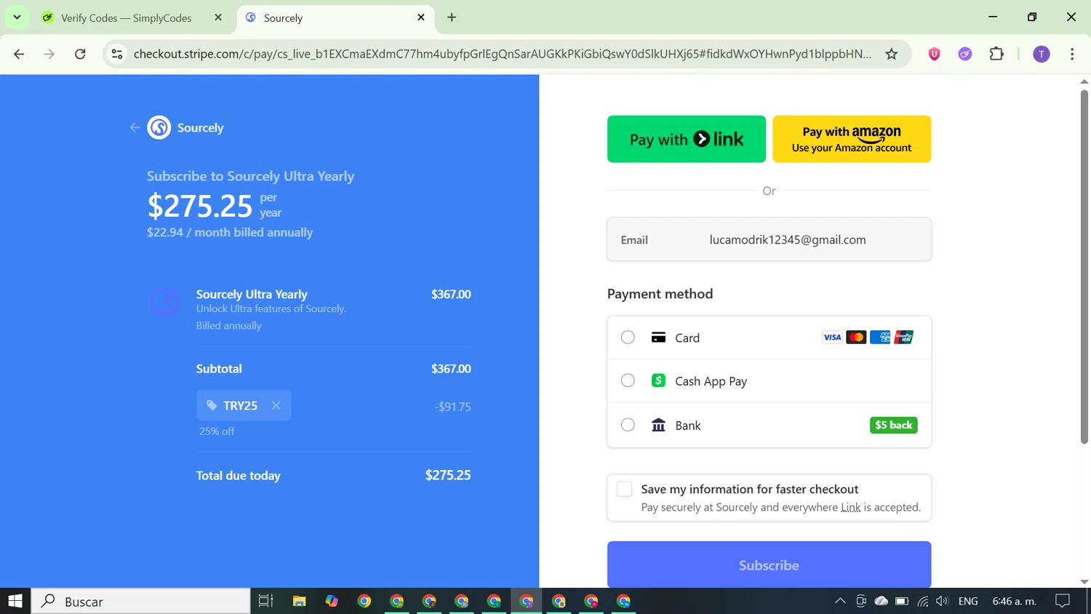
Task: Click the page vertical scrollbar
Action: pyautogui.click(x=1084, y=268)
